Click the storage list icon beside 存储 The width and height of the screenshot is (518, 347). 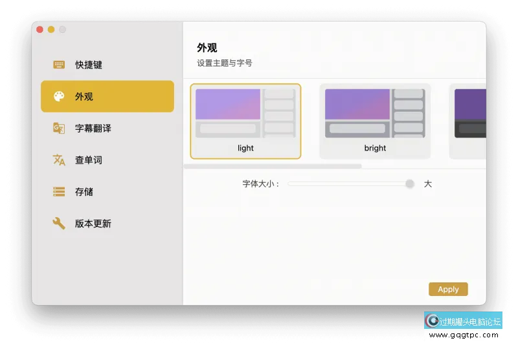(59, 191)
